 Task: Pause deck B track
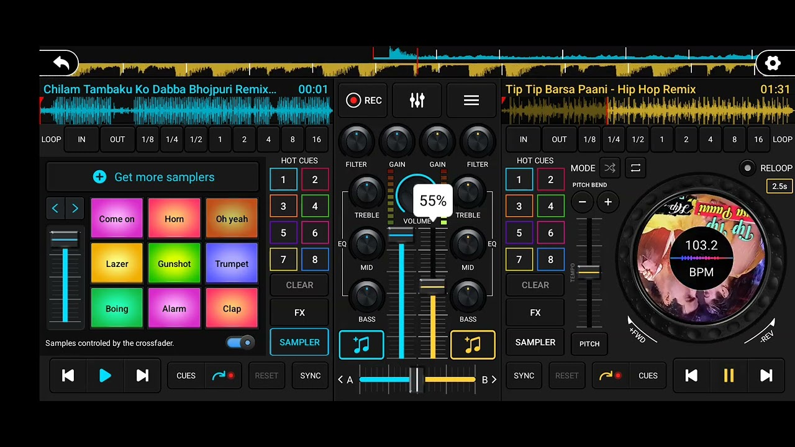729,376
